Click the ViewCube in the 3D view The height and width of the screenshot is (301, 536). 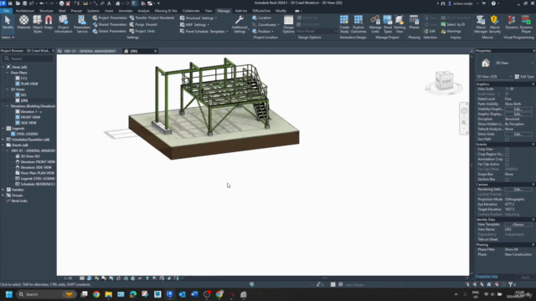(x=444, y=81)
